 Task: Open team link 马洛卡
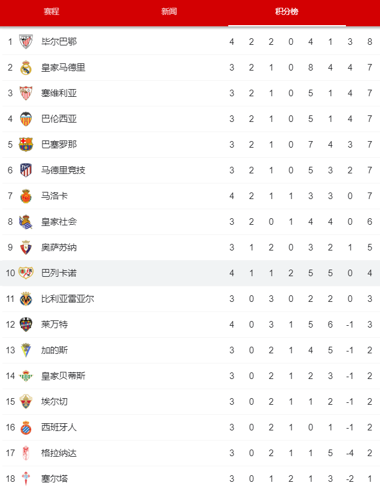pos(54,196)
